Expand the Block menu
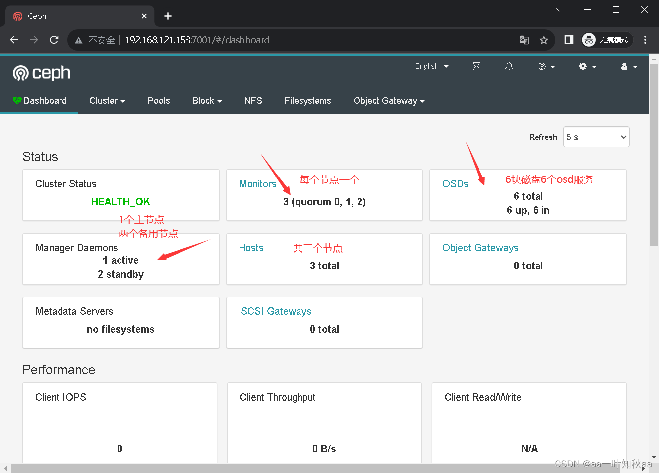 (x=207, y=101)
